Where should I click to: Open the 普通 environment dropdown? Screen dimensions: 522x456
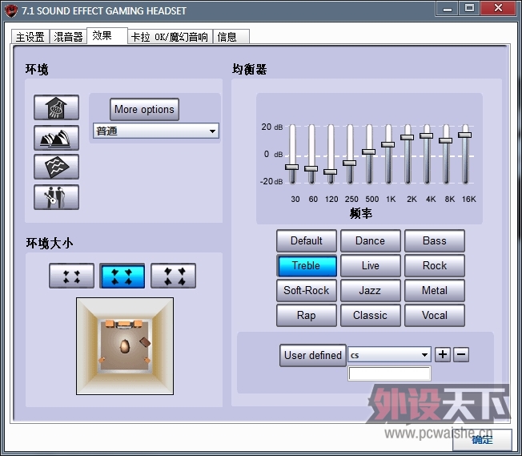click(155, 131)
